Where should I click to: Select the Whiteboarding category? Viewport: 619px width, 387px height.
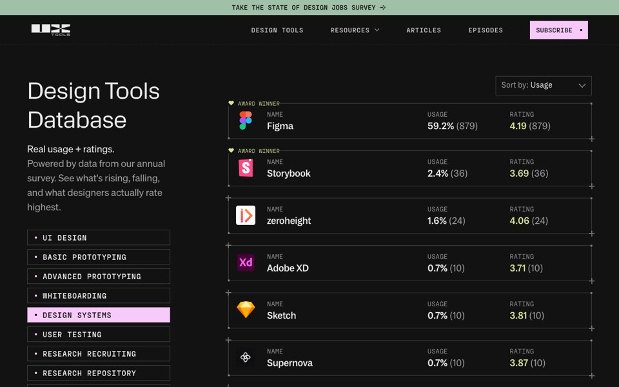click(99, 296)
